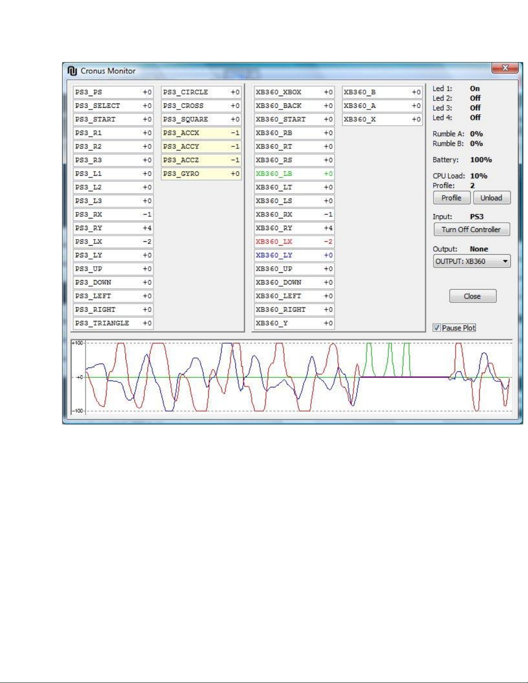
Task: Click the PS3_R3 entry
Action: pos(113,160)
